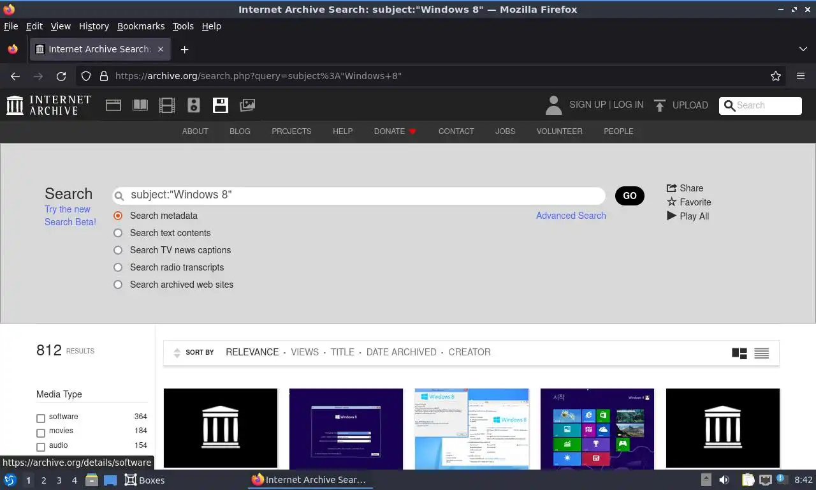Select Search radio transcripts option
The image size is (816, 490).
click(118, 267)
